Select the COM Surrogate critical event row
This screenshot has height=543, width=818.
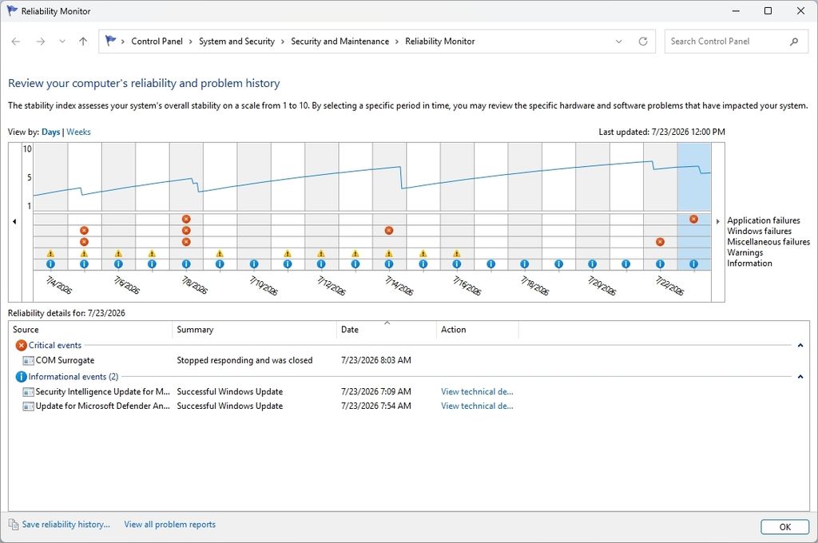pos(408,360)
